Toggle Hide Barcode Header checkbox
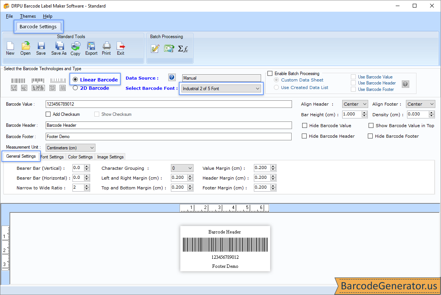This screenshot has height=295, width=441. pyautogui.click(x=304, y=136)
